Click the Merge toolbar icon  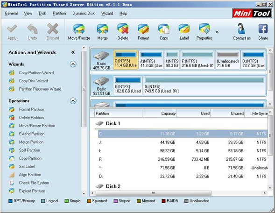pos(102,29)
